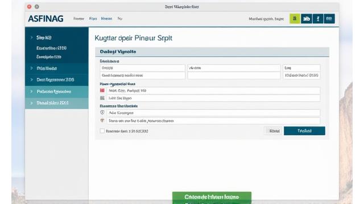
Task: Select the first sub-entry under the top sidebar section
Action: pos(51,48)
